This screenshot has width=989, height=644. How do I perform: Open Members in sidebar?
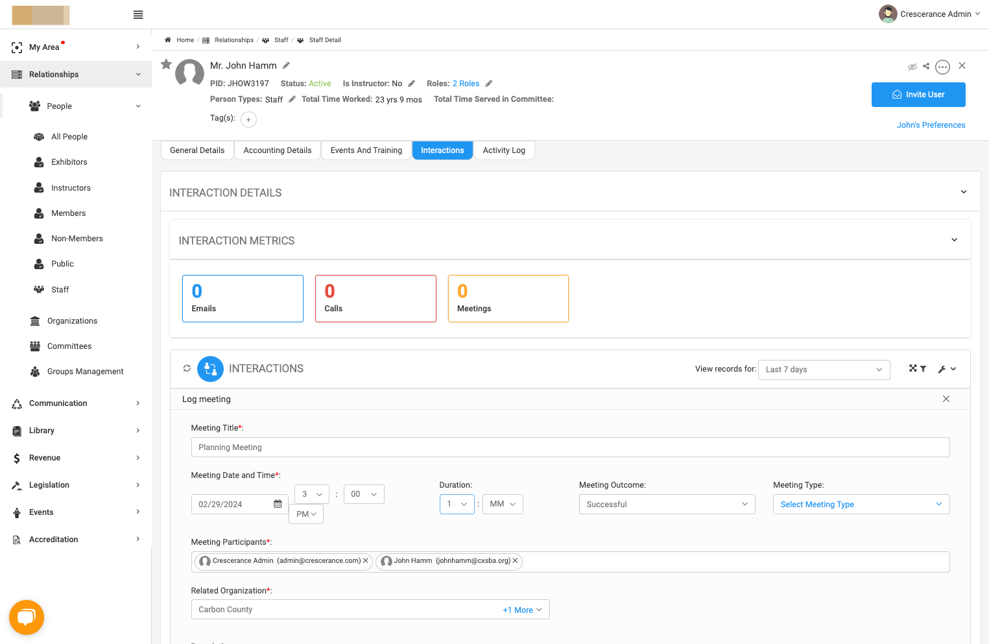click(x=68, y=213)
